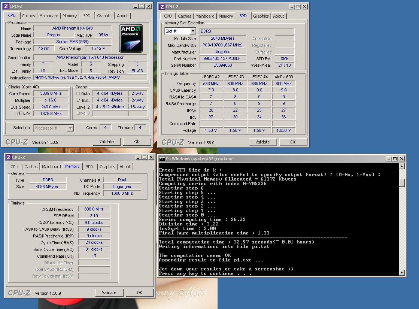Click the cmd window scrollbar up arrow

(x=401, y=166)
